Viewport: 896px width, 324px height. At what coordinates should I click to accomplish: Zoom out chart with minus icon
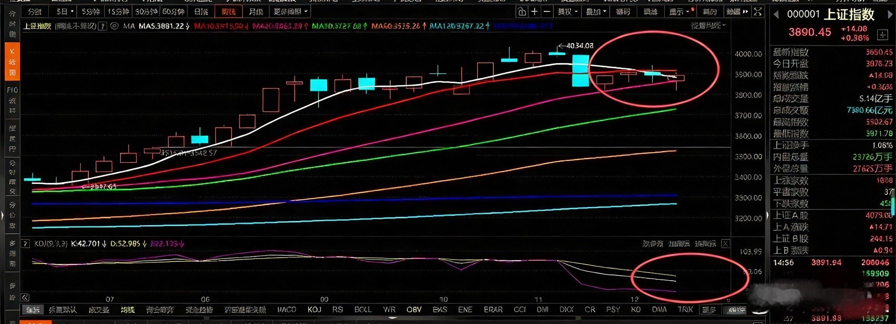pyautogui.click(x=547, y=12)
